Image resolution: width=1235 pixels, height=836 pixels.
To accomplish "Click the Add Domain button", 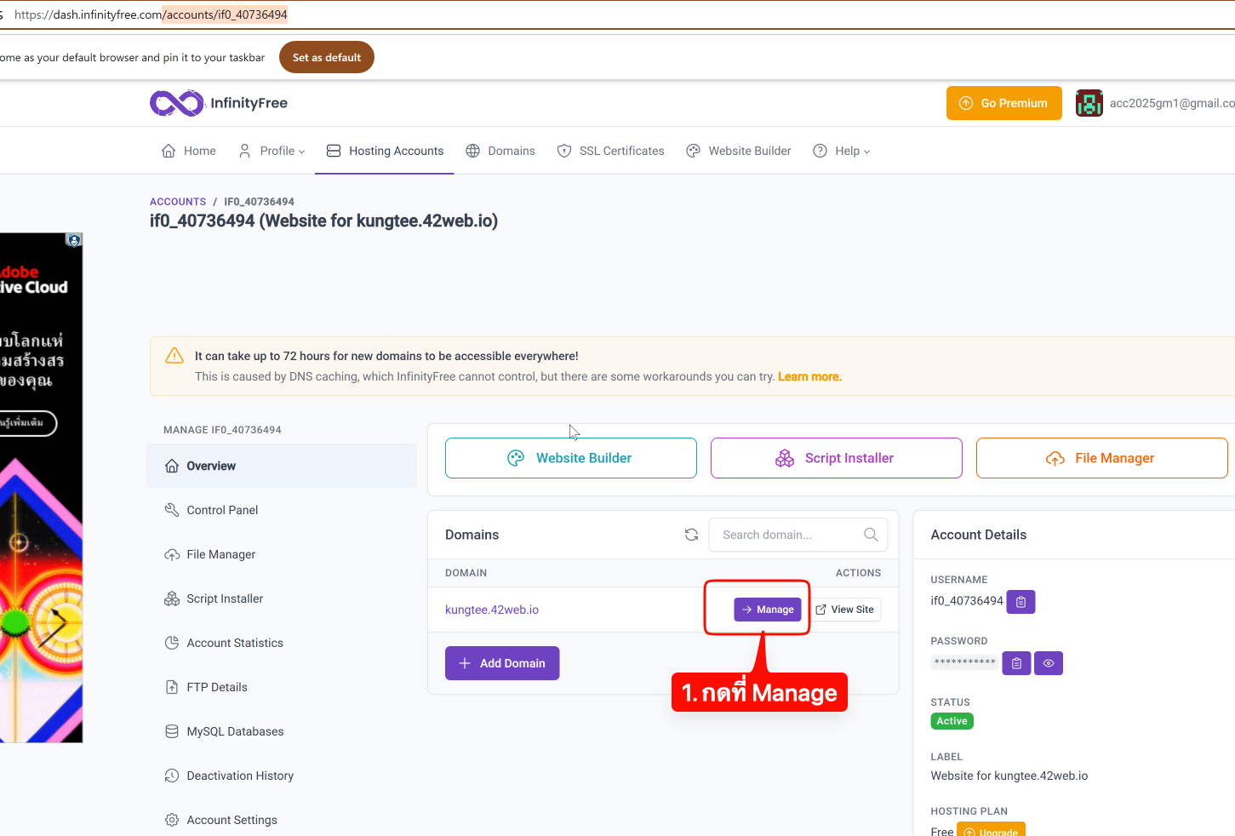I will pyautogui.click(x=502, y=663).
